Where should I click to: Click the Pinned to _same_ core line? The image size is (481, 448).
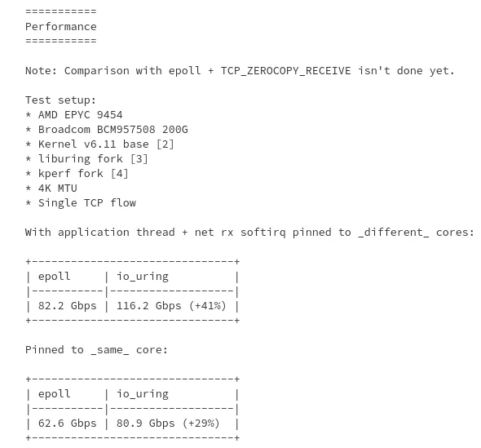[96, 350]
